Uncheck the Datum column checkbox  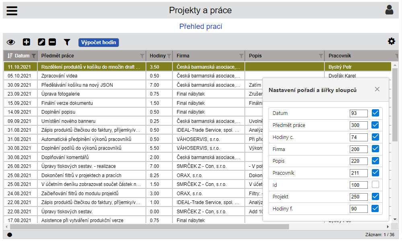pyautogui.click(x=375, y=113)
